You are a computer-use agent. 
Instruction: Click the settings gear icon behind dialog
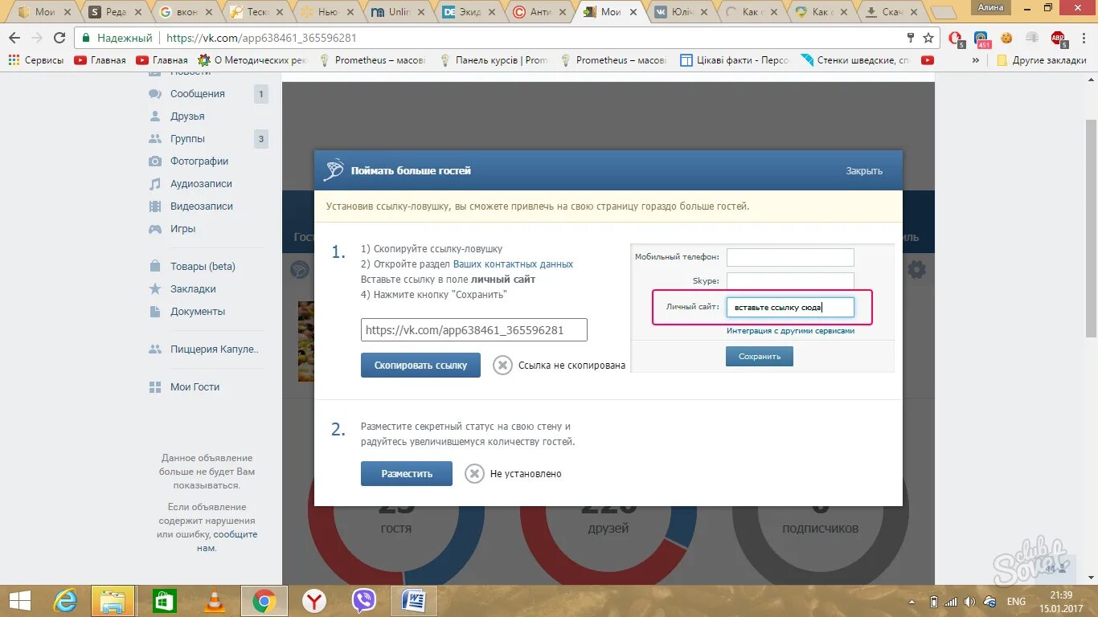tap(916, 270)
